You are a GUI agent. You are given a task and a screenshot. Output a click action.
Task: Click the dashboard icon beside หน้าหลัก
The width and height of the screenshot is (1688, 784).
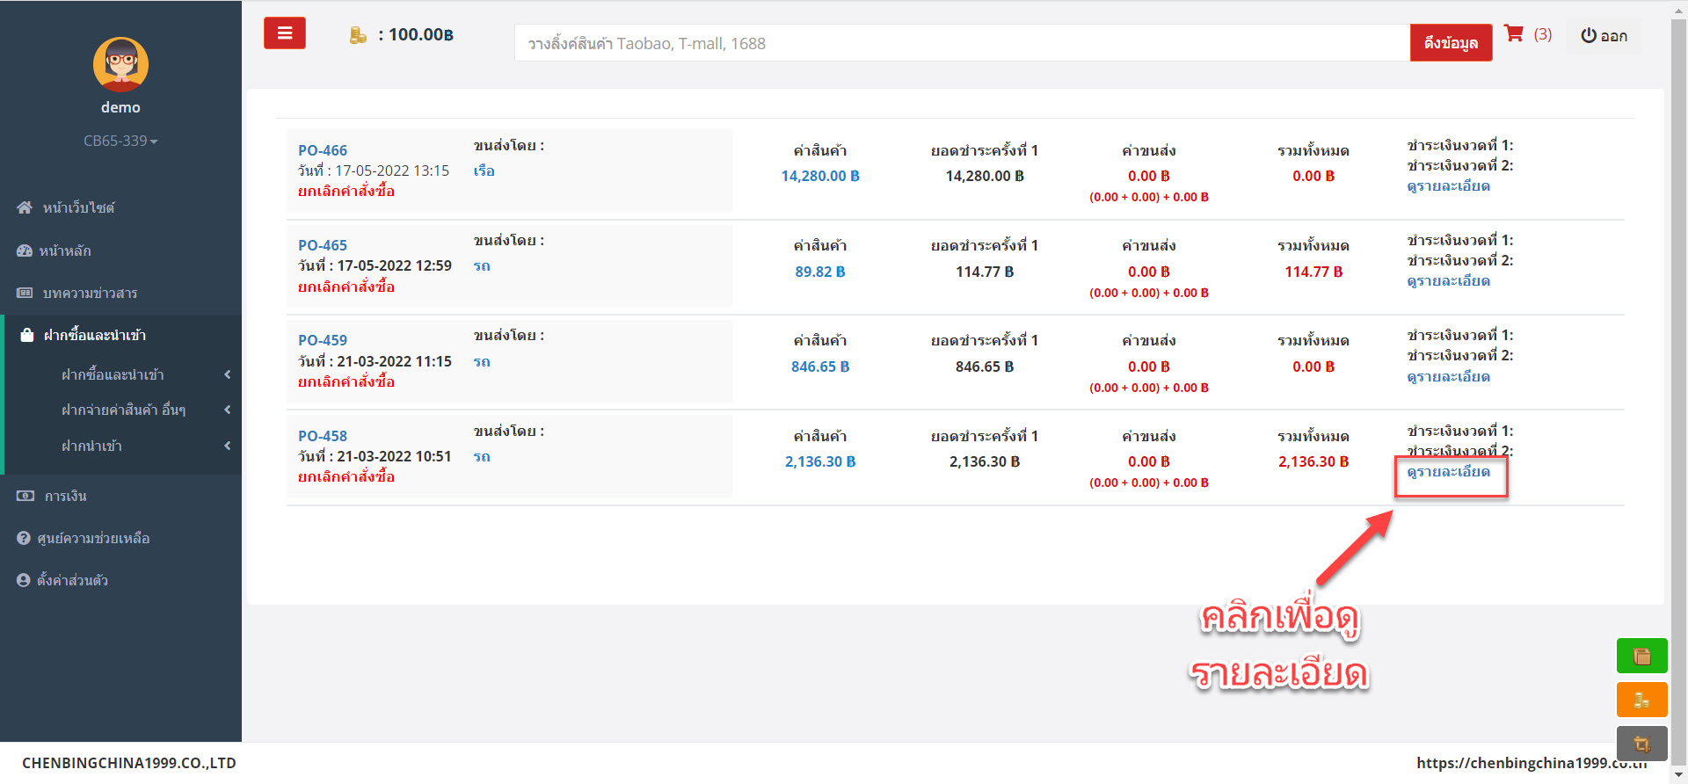coord(24,250)
